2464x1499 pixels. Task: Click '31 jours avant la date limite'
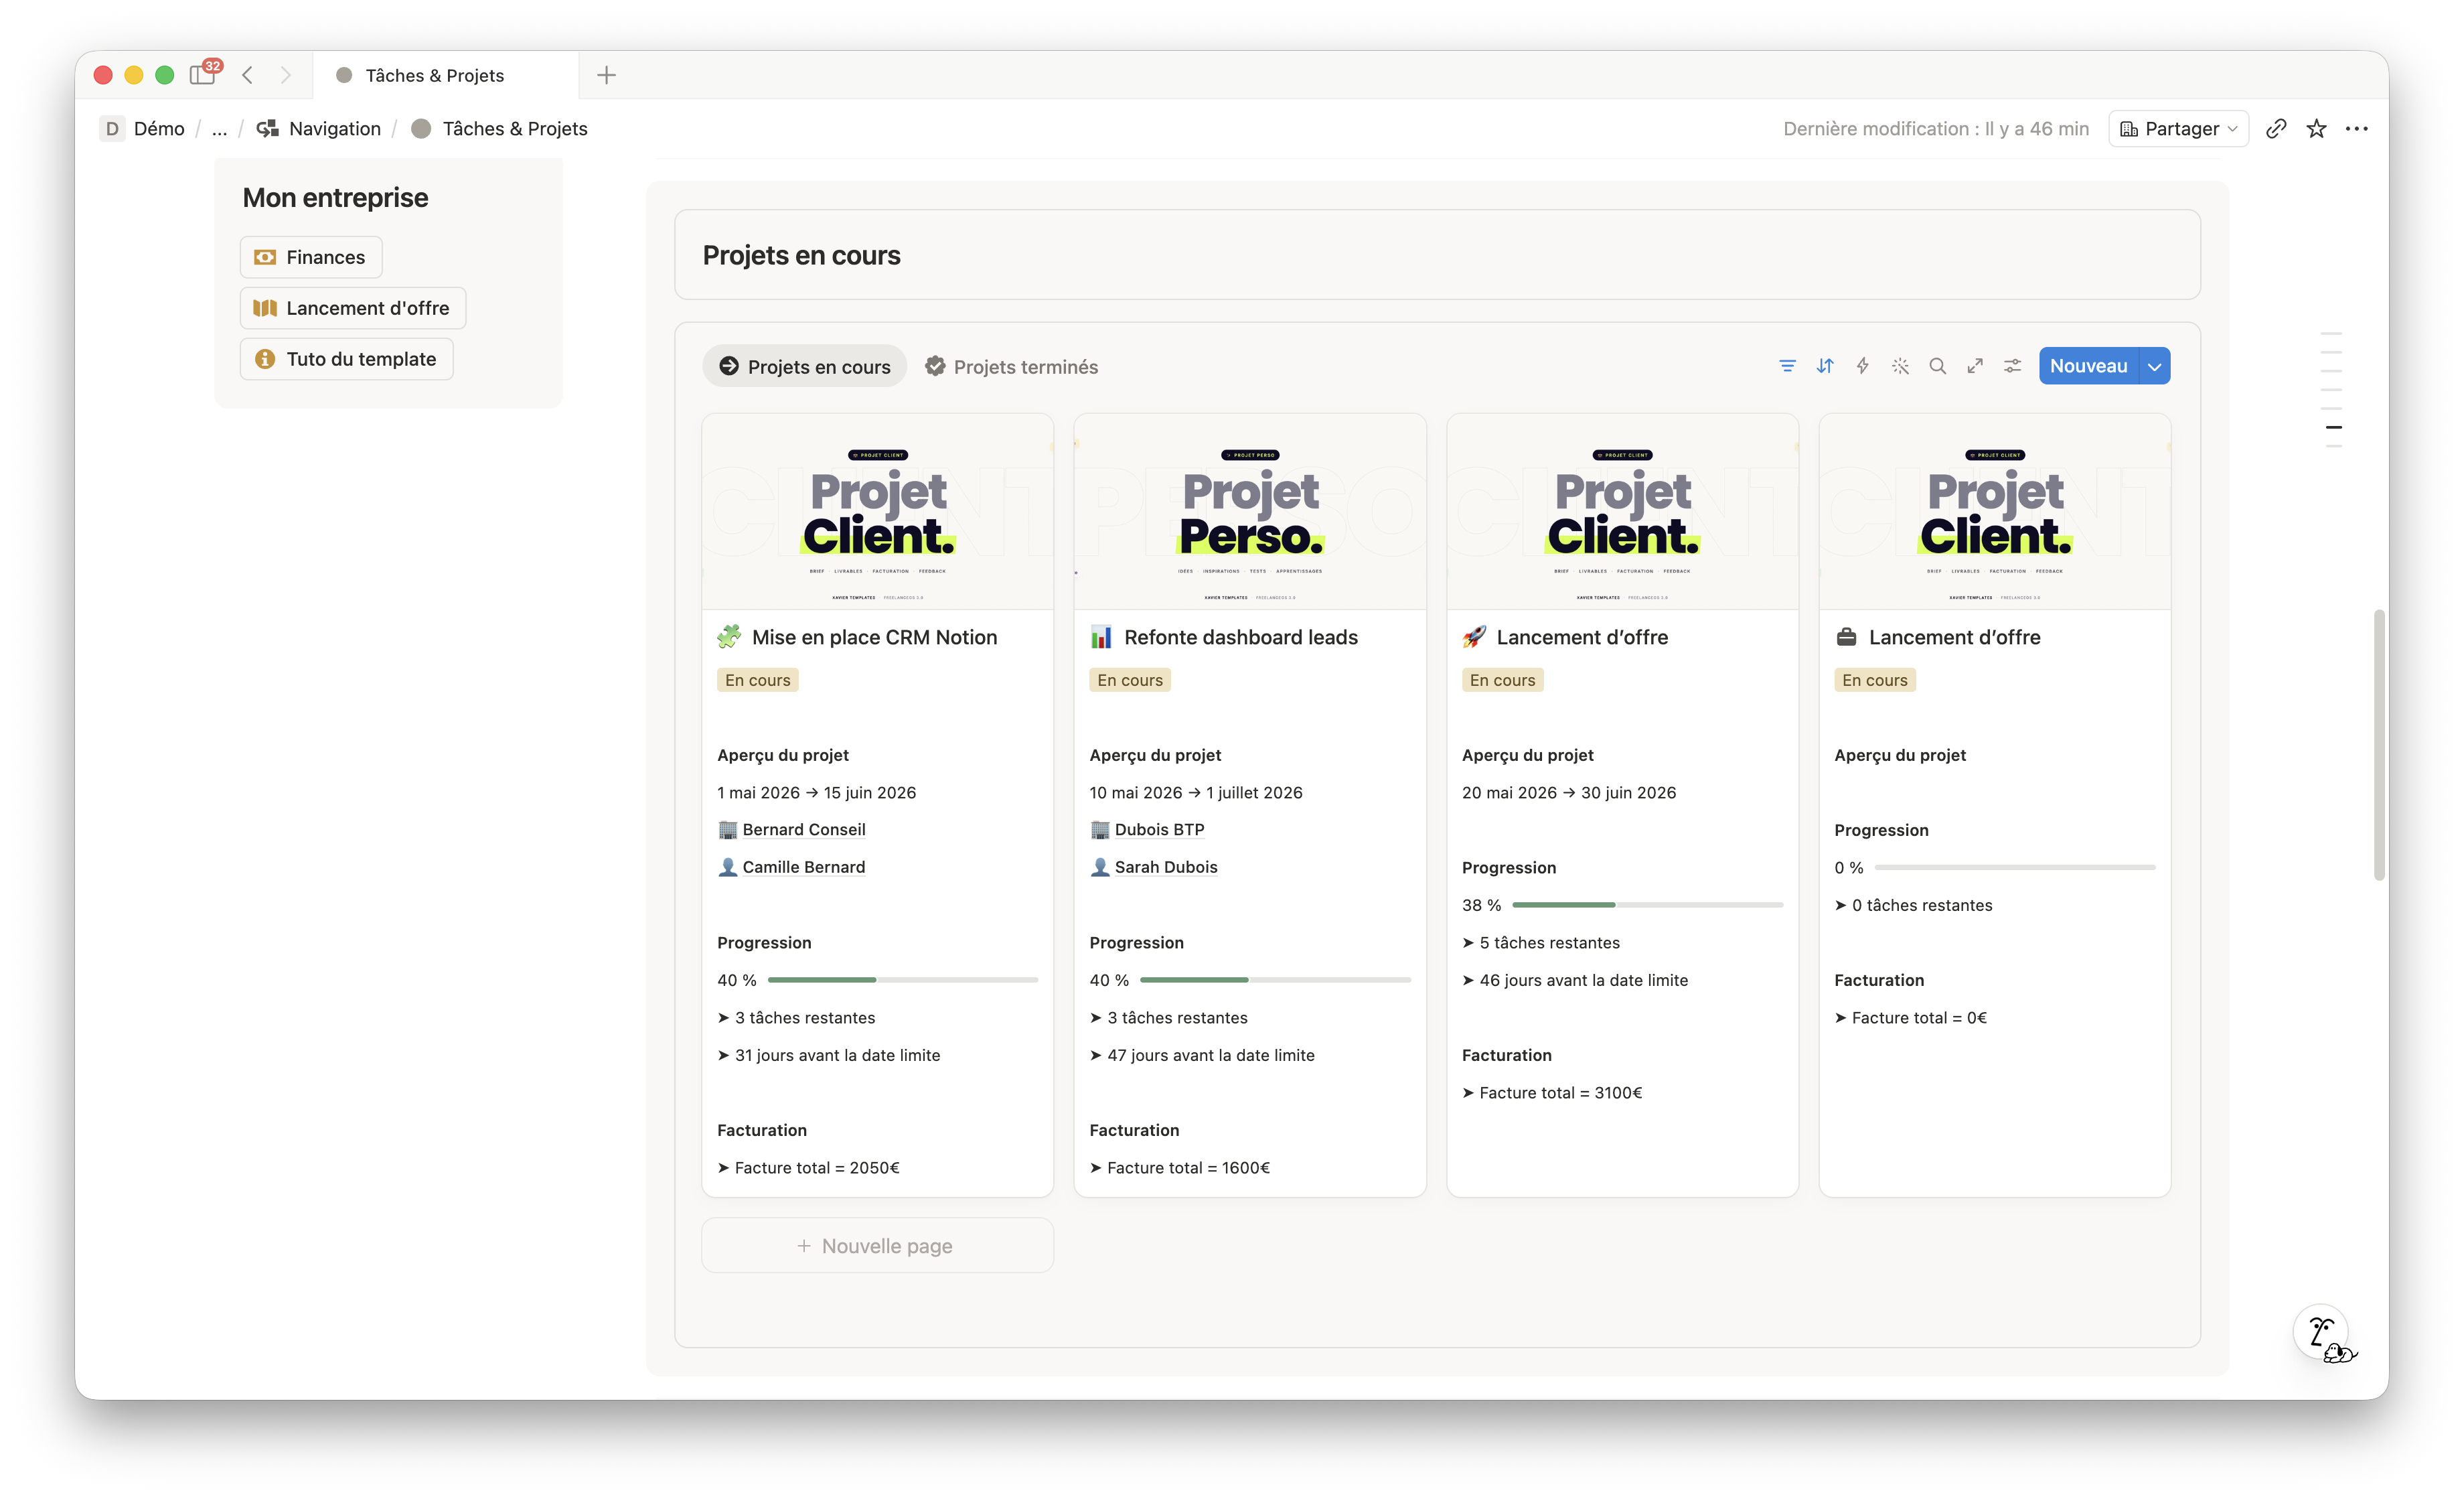click(x=837, y=1055)
